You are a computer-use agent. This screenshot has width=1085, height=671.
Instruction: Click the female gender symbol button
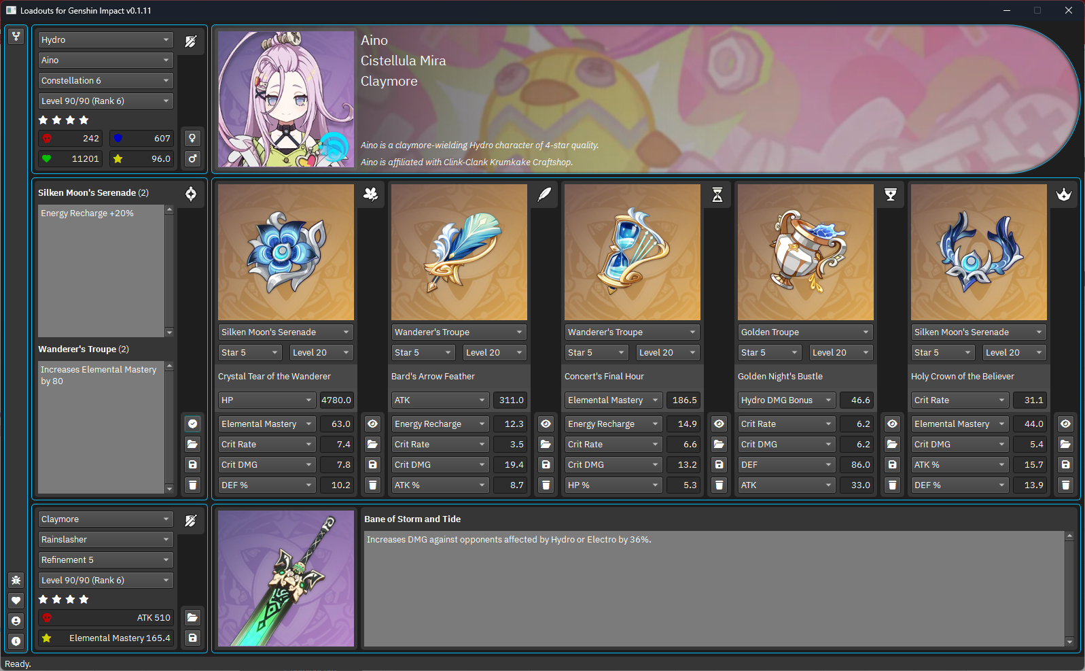point(193,138)
